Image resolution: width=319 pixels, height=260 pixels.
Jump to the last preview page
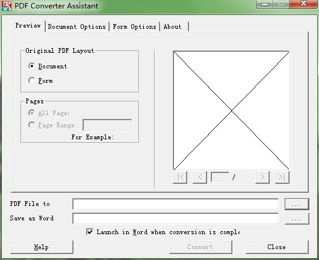pyautogui.click(x=282, y=177)
